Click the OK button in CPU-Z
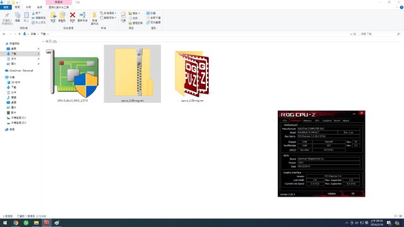 tap(353, 194)
